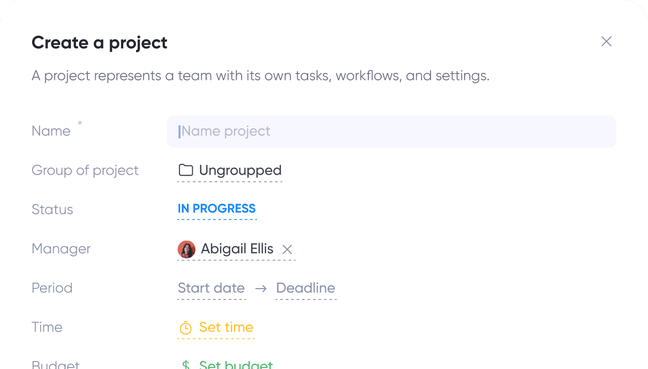The height and width of the screenshot is (369, 648).
Task: Dismiss the Create a project dialog
Action: click(x=606, y=41)
